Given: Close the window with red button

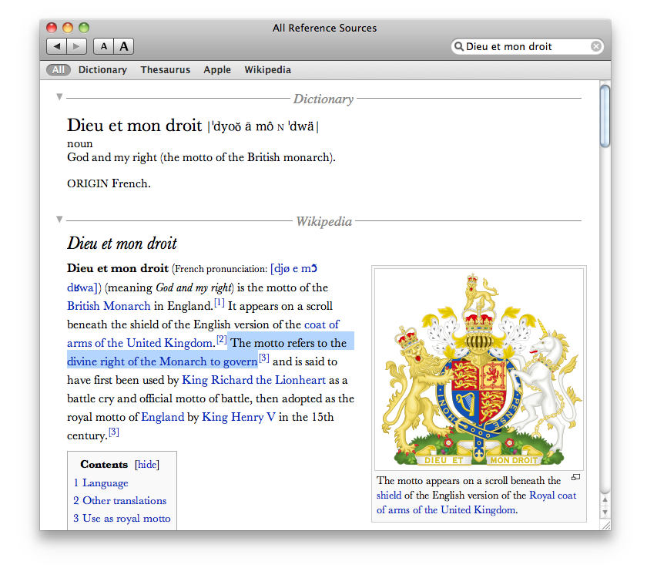Looking at the screenshot, I should coord(52,28).
